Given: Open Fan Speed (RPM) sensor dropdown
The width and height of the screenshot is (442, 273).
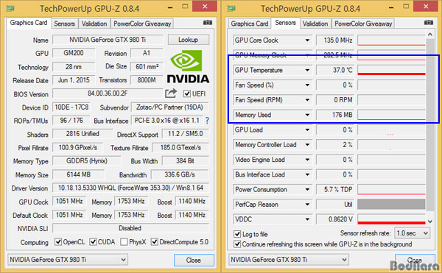Looking at the screenshot, I should 307,100.
